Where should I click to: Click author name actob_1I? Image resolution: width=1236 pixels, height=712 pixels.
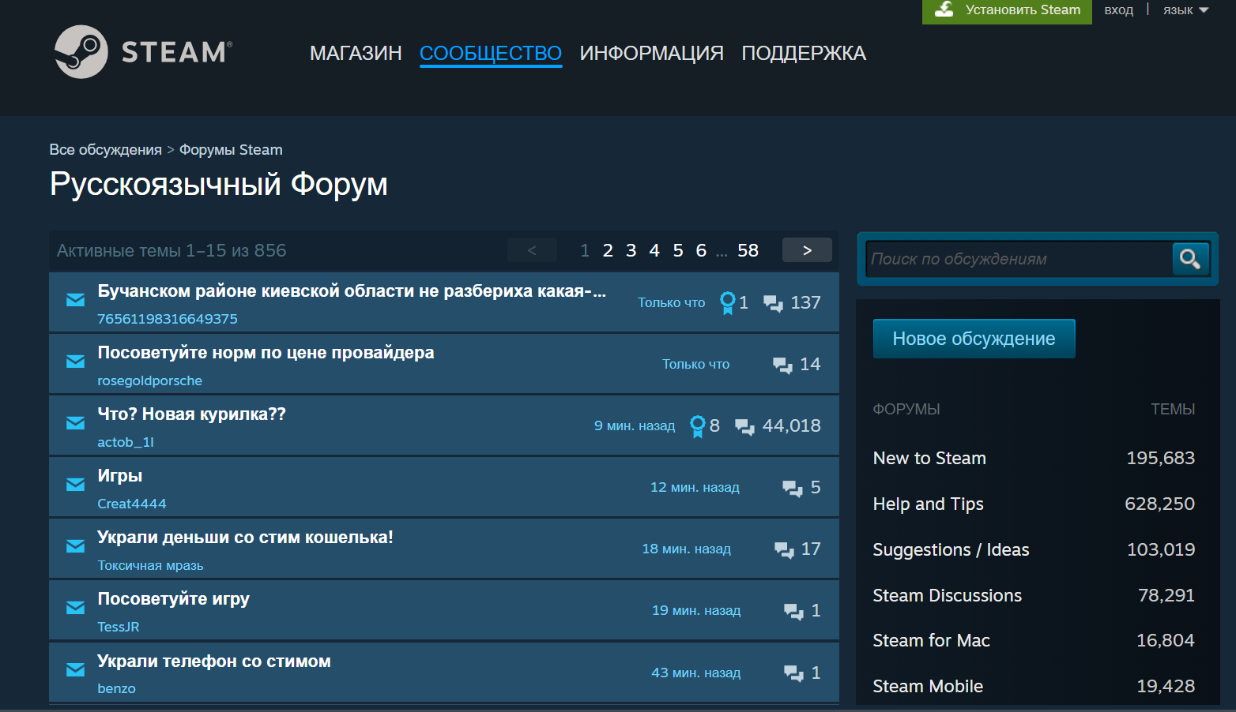point(126,442)
